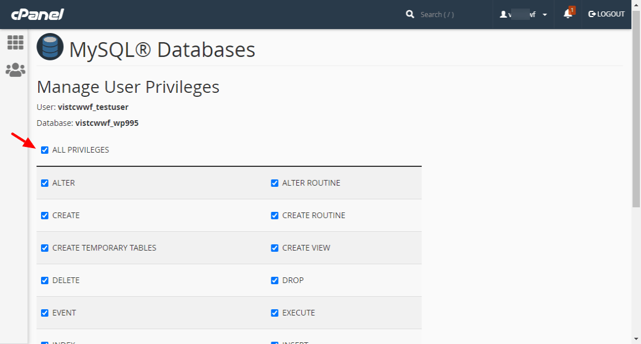Uncheck the DROP privilege
Viewport: 641px width, 344px height.
point(275,280)
